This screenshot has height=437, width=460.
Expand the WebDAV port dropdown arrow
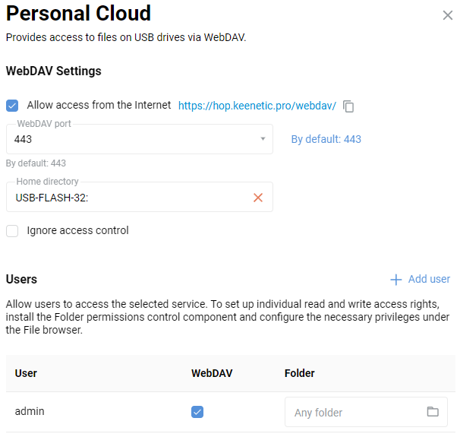point(263,139)
